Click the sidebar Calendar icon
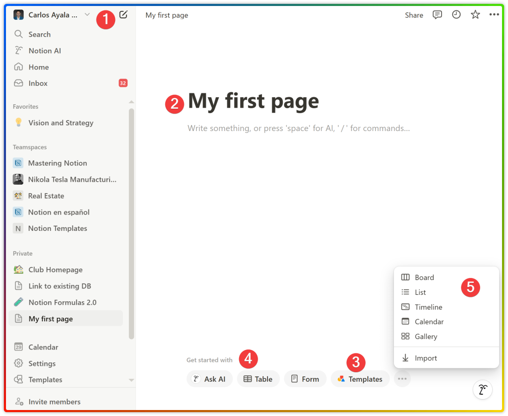Screen dimensions: 508x416 pos(18,347)
